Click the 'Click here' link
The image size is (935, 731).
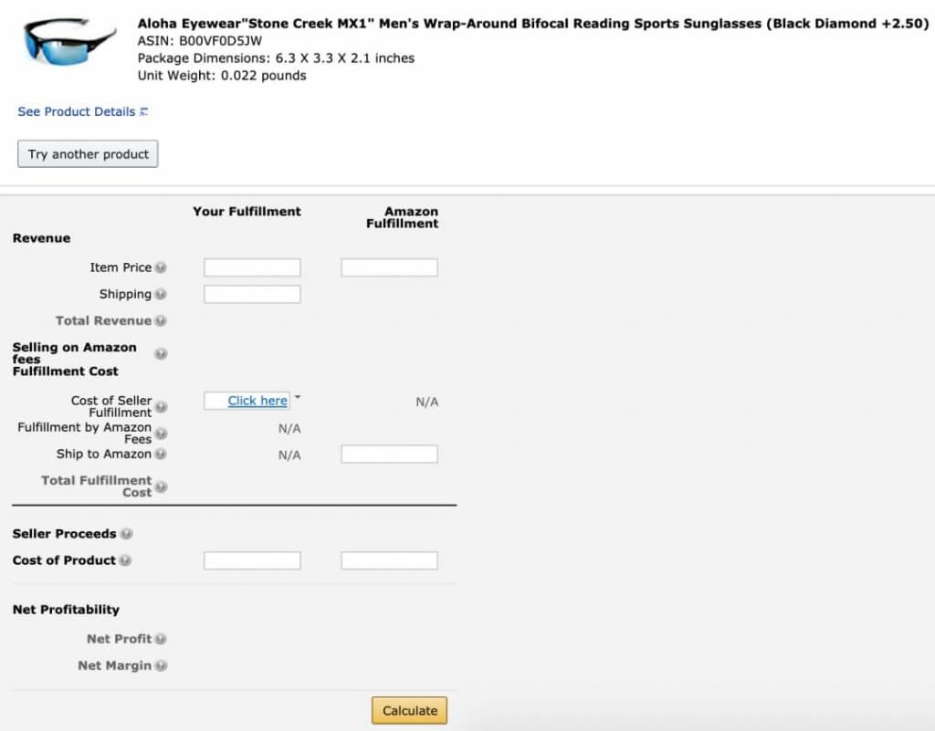click(257, 401)
